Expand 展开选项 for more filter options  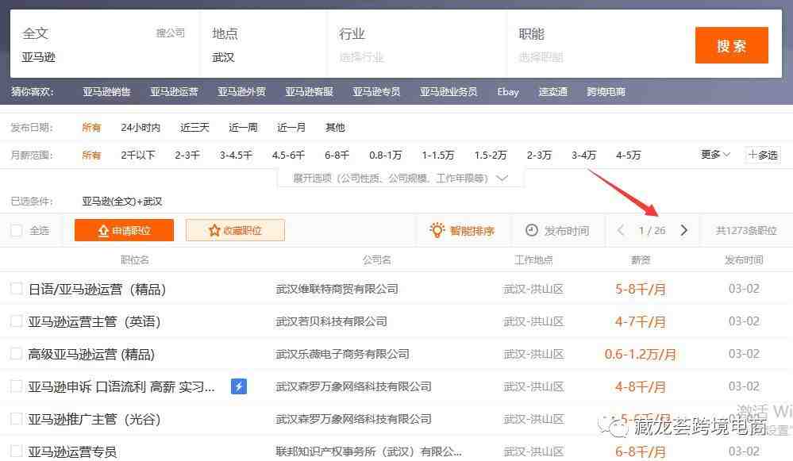400,178
